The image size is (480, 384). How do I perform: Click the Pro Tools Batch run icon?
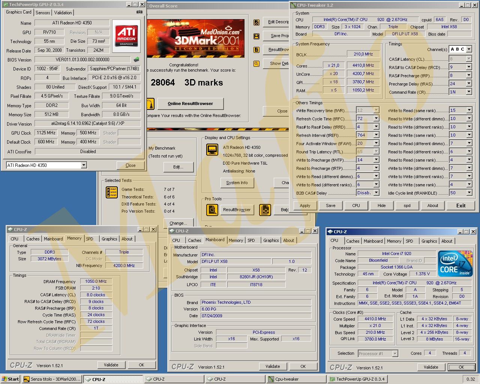[x=265, y=210]
